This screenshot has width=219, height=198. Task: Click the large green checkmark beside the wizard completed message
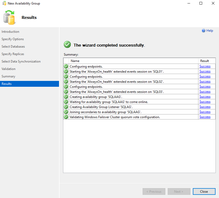[x=67, y=44]
